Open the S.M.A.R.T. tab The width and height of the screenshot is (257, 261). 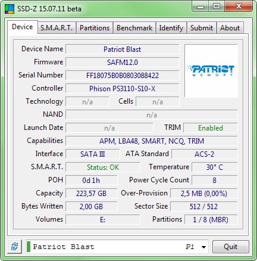pyautogui.click(x=57, y=28)
